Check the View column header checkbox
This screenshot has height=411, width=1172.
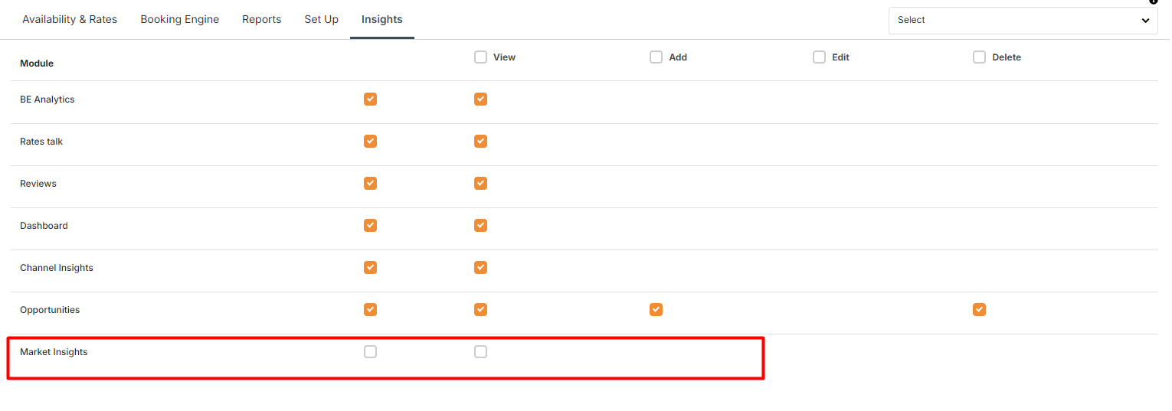(481, 57)
